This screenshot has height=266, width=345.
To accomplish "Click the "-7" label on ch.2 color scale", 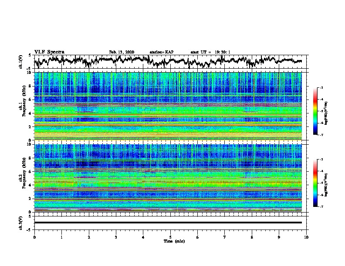I will 321,206.
